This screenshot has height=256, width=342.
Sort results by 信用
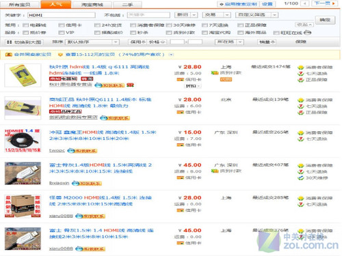(x=137, y=42)
